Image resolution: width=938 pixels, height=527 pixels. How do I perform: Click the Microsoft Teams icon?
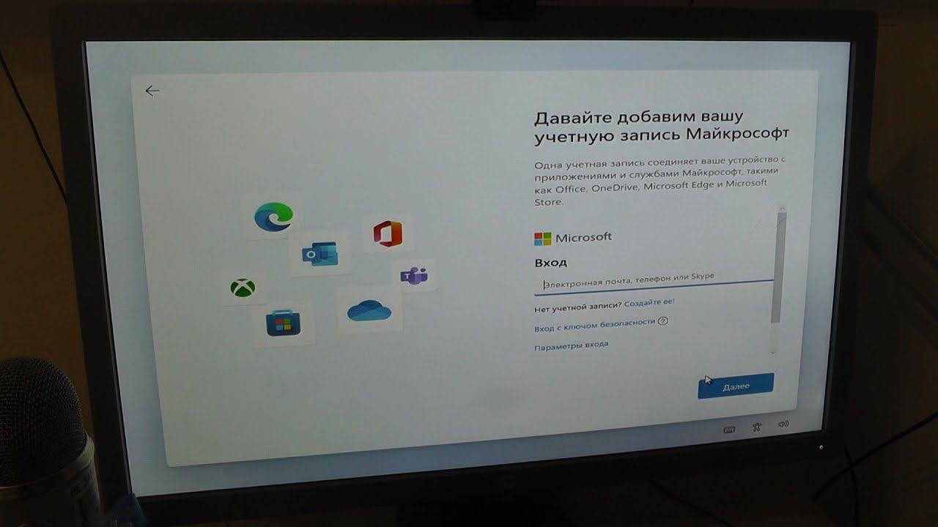coord(414,276)
